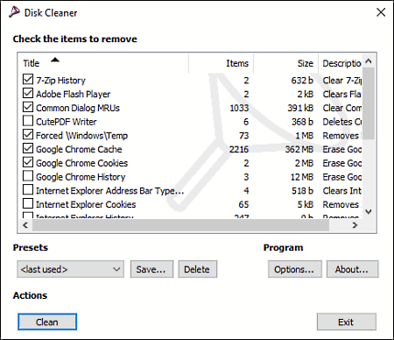Sort list by Size column header

point(285,63)
